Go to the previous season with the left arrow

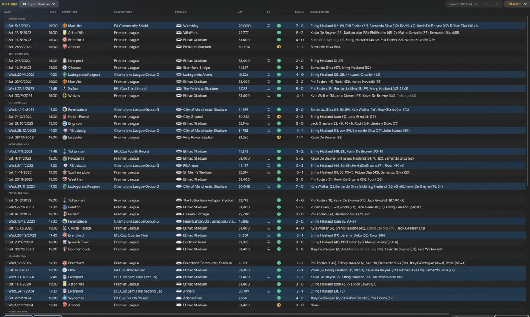(x=487, y=4)
